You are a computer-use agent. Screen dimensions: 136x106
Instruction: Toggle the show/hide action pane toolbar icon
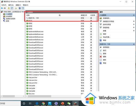pos(23,8)
